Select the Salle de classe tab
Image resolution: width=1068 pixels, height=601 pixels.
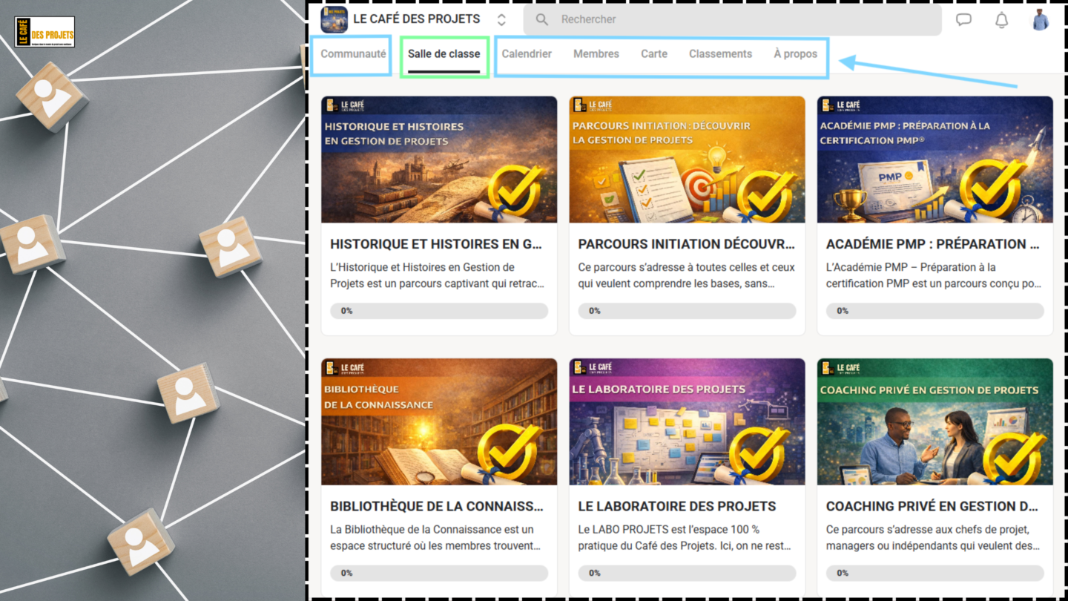(444, 53)
